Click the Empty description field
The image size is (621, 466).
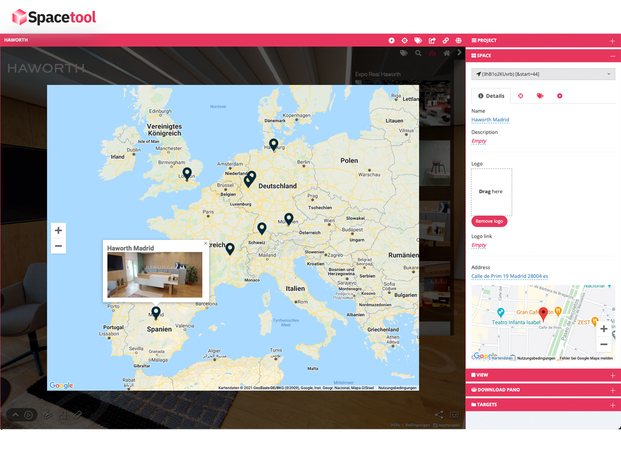click(x=479, y=141)
